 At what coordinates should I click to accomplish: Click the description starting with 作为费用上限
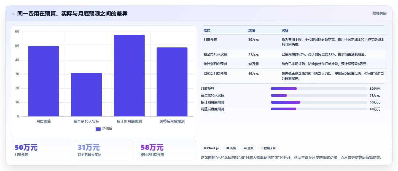tap(333, 42)
